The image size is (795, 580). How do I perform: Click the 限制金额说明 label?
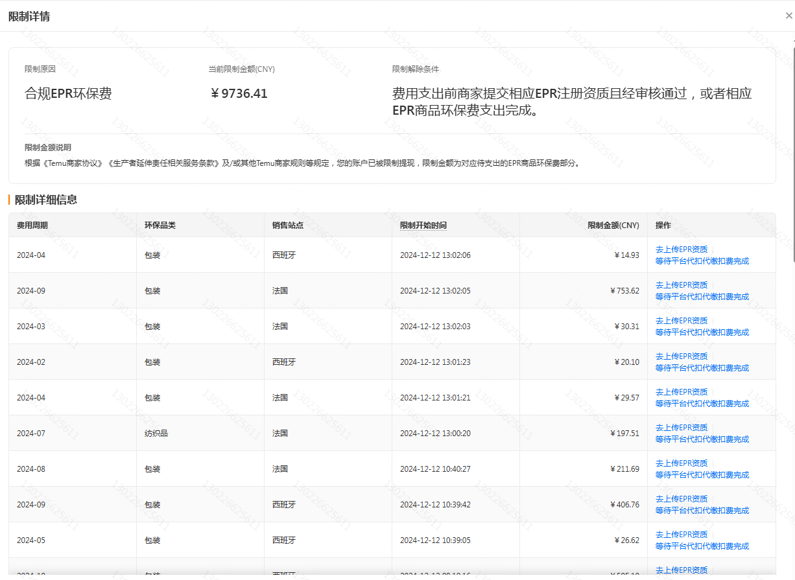point(48,148)
